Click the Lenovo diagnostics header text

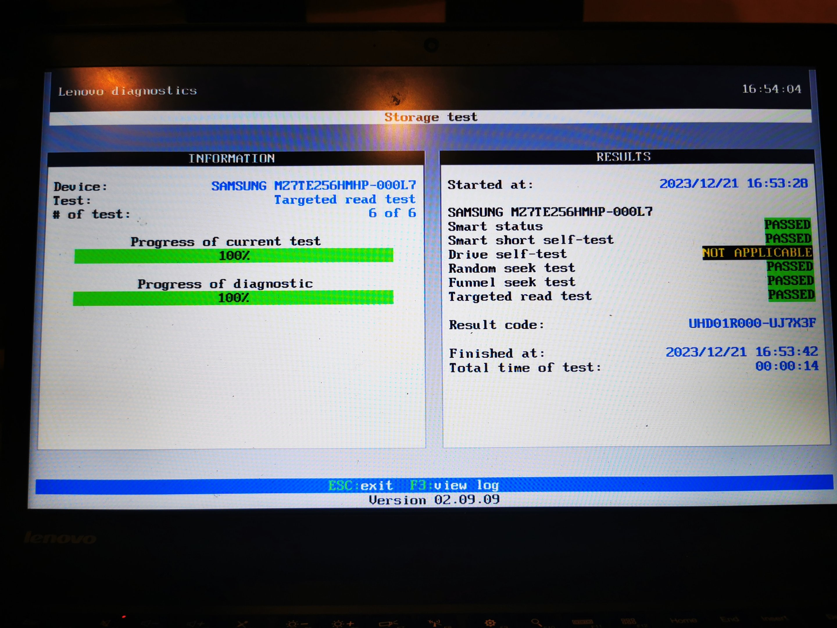[128, 91]
